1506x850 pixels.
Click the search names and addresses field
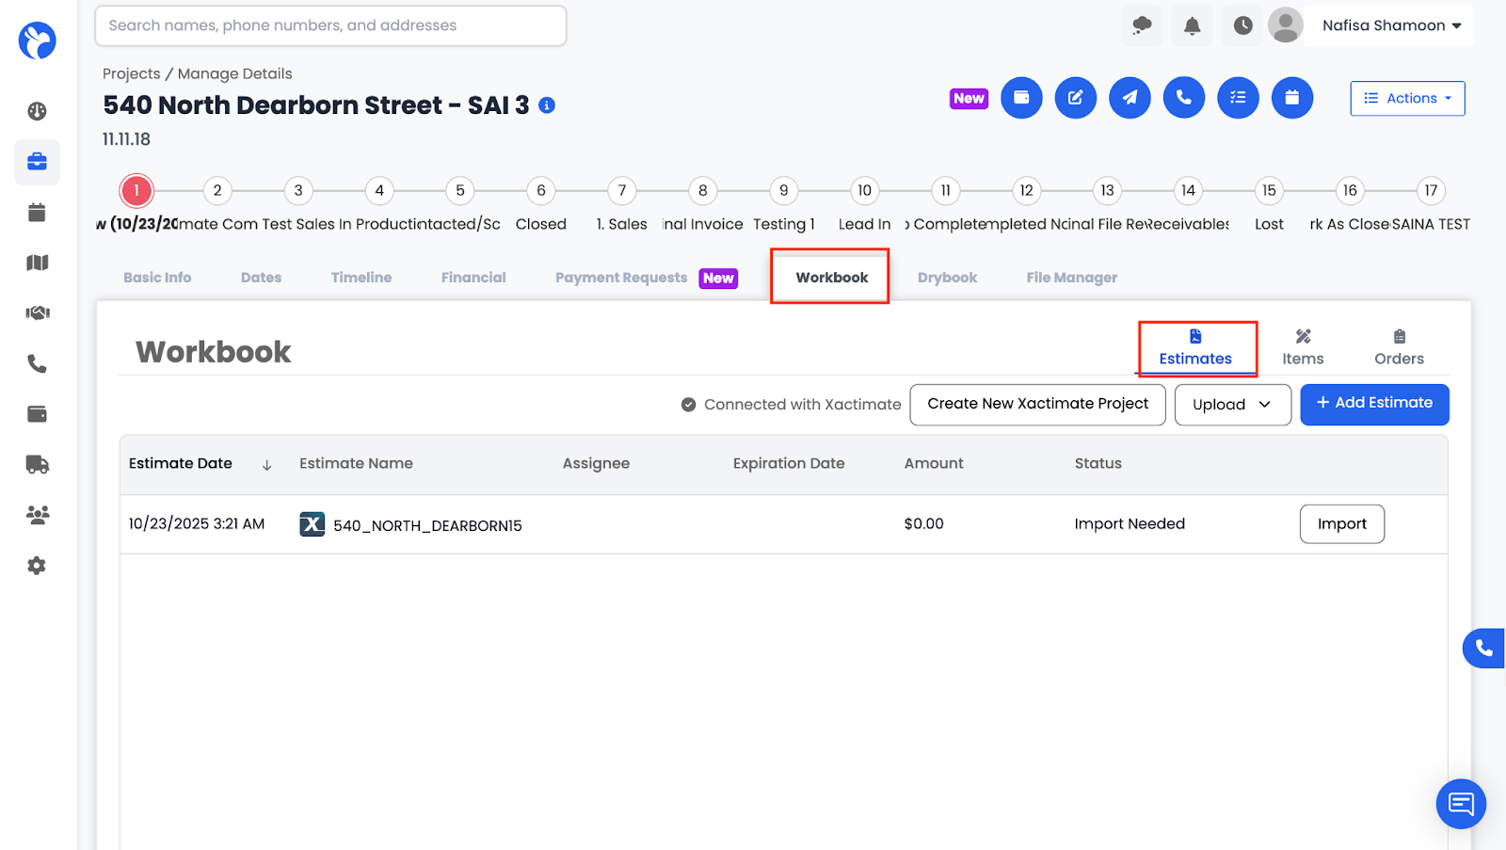tap(329, 25)
